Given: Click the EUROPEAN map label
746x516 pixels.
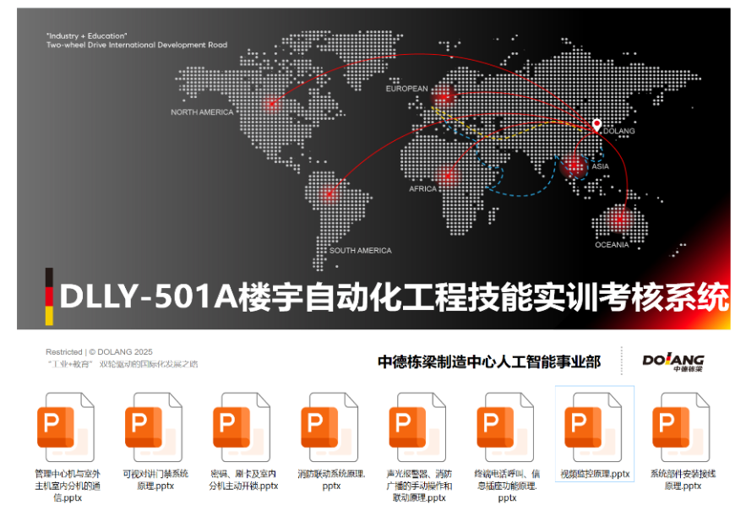Looking at the screenshot, I should tap(406, 89).
